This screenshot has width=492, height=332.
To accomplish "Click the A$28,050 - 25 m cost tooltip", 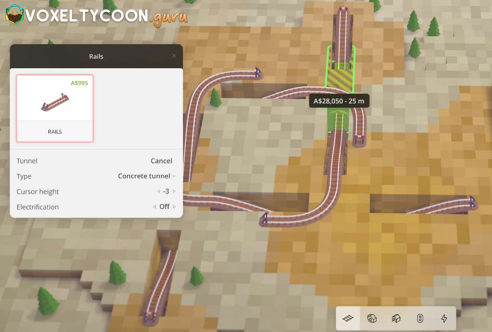I will coord(339,101).
